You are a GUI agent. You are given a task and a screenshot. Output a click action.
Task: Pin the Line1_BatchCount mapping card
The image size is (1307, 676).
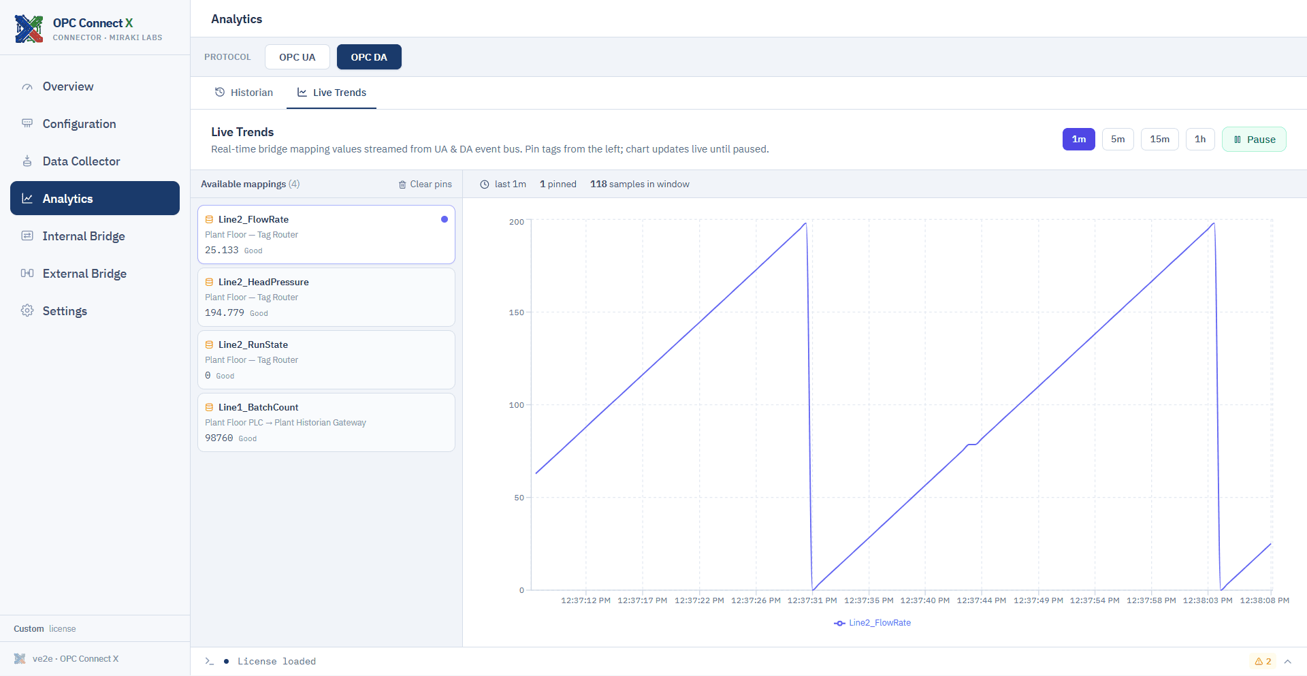pos(326,423)
